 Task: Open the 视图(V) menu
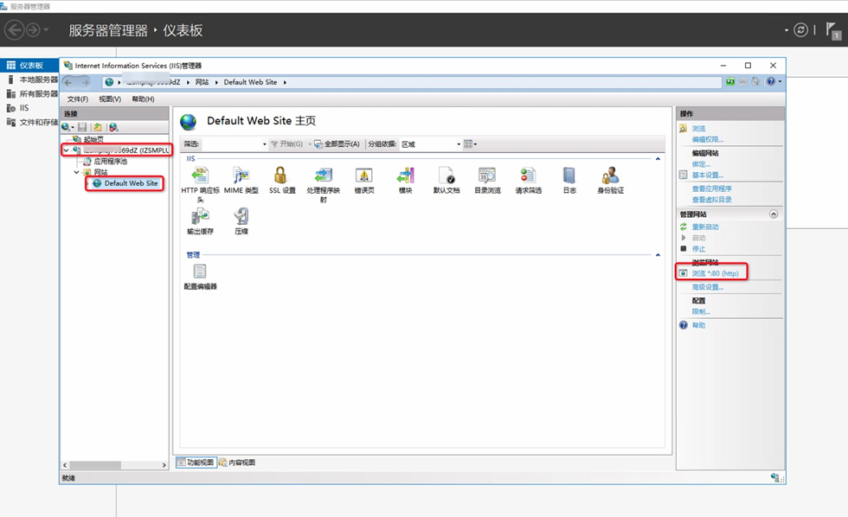point(110,99)
